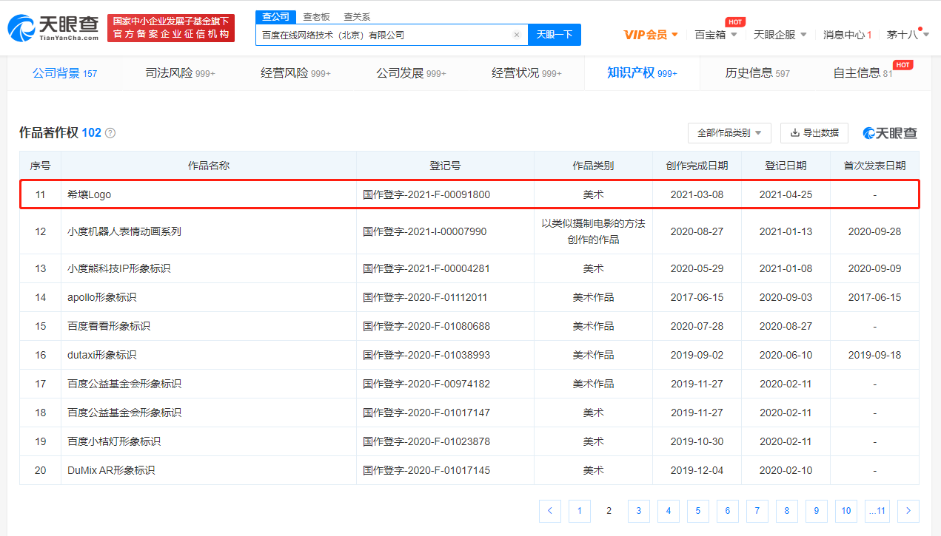The width and height of the screenshot is (941, 536).
Task: Select the 知识产权 section tab
Action: 642,73
